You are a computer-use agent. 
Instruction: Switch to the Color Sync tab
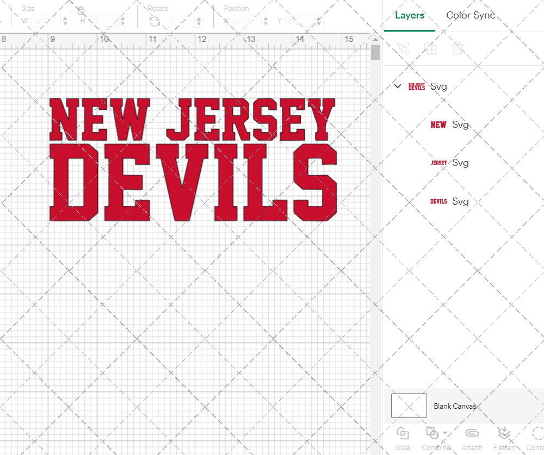click(x=471, y=16)
